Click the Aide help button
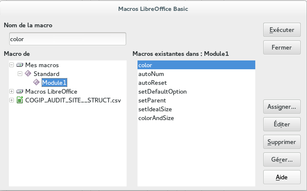Image resolution: width=307 pixels, height=191 pixels. pyautogui.click(x=282, y=177)
